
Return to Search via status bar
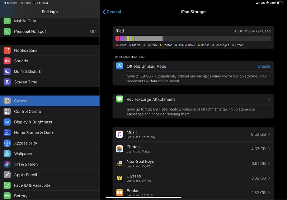click(x=10, y=3)
